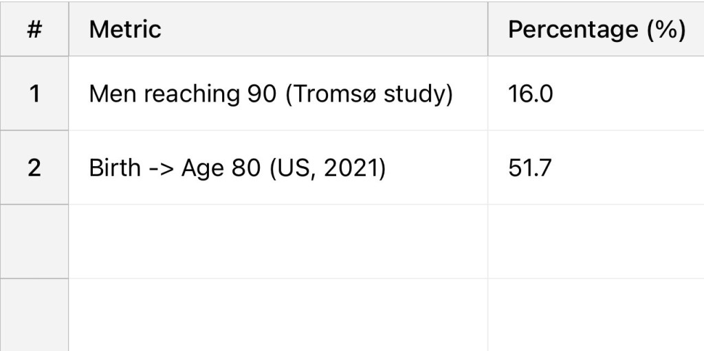Select the 'Metric' column header
Image resolution: width=704 pixels, height=351 pixels.
pos(125,30)
